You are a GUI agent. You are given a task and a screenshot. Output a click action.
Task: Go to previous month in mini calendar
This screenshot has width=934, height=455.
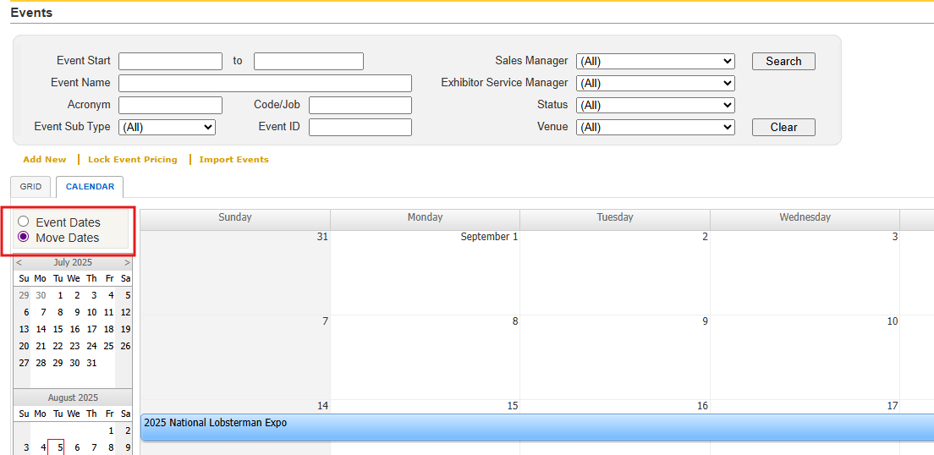click(19, 263)
